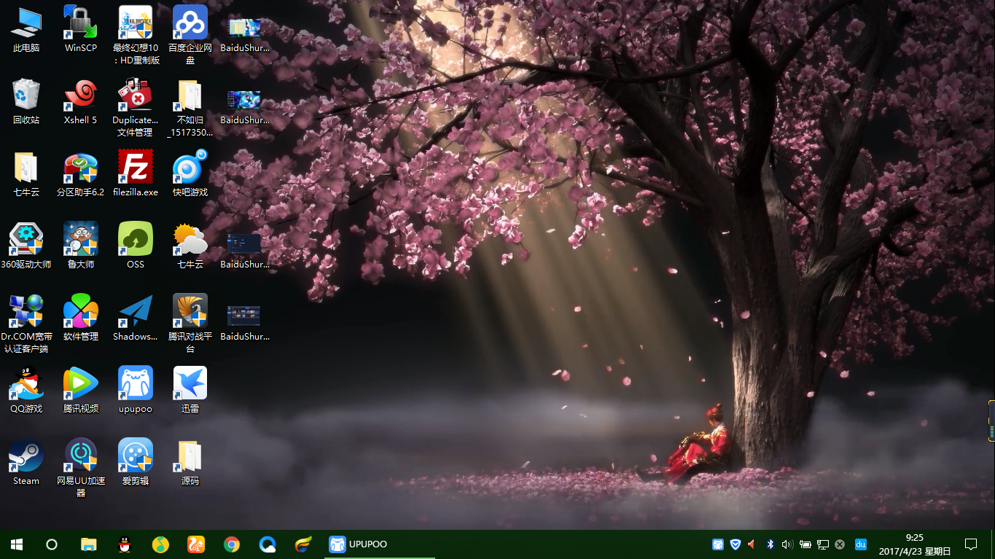Image resolution: width=995 pixels, height=559 pixels.
Task: Select the 源码 folder
Action: 190,462
